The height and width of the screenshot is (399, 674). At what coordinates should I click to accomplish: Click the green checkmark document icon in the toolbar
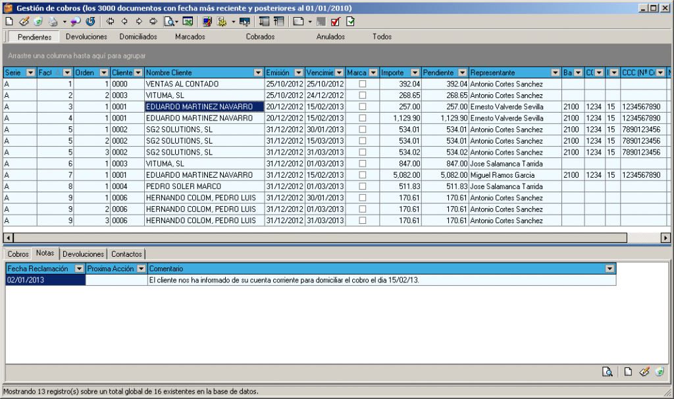(350, 22)
